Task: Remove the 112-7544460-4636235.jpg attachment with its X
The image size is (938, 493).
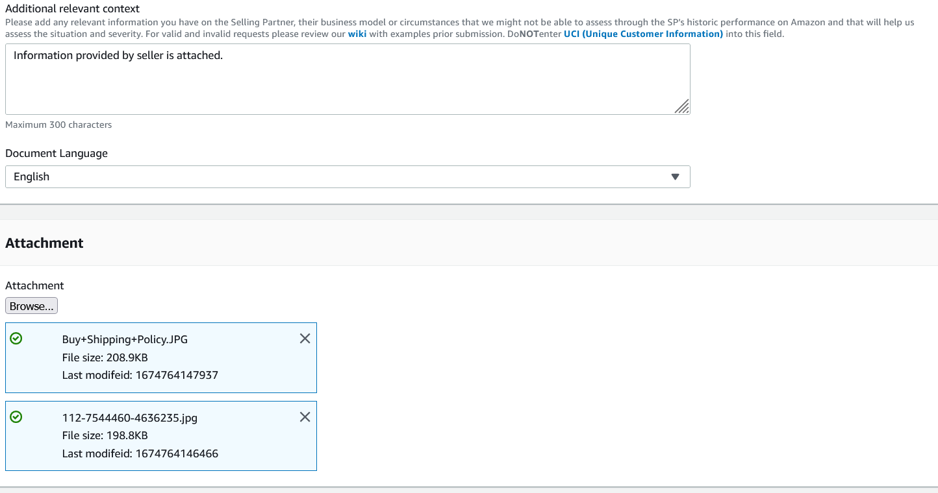Action: 305,417
